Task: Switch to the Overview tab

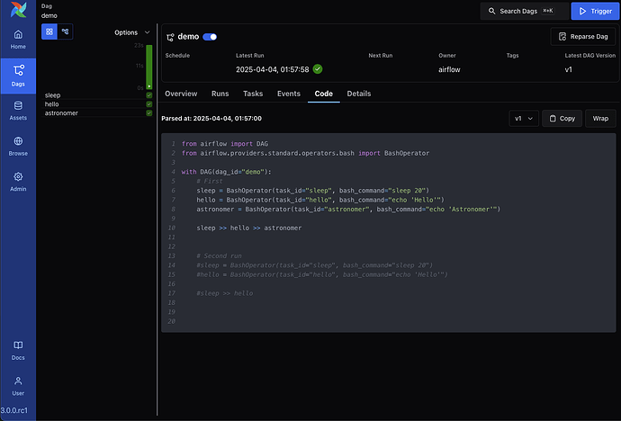Action: pyautogui.click(x=181, y=94)
